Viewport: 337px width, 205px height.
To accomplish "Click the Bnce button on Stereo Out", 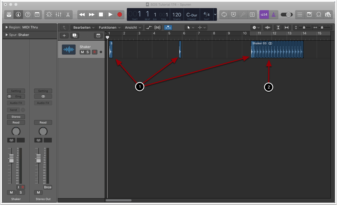I will 48,187.
